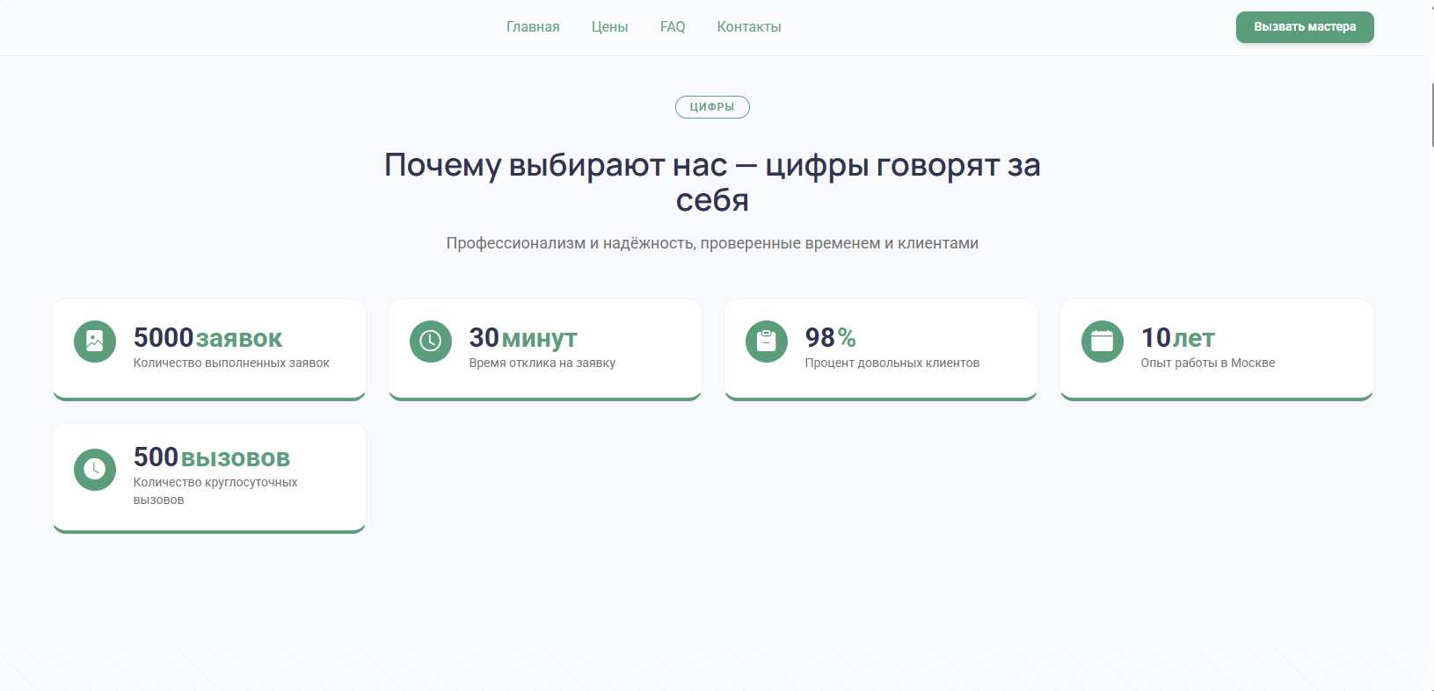
Task: Click the clock icon next to 30 минут
Action: coord(431,342)
